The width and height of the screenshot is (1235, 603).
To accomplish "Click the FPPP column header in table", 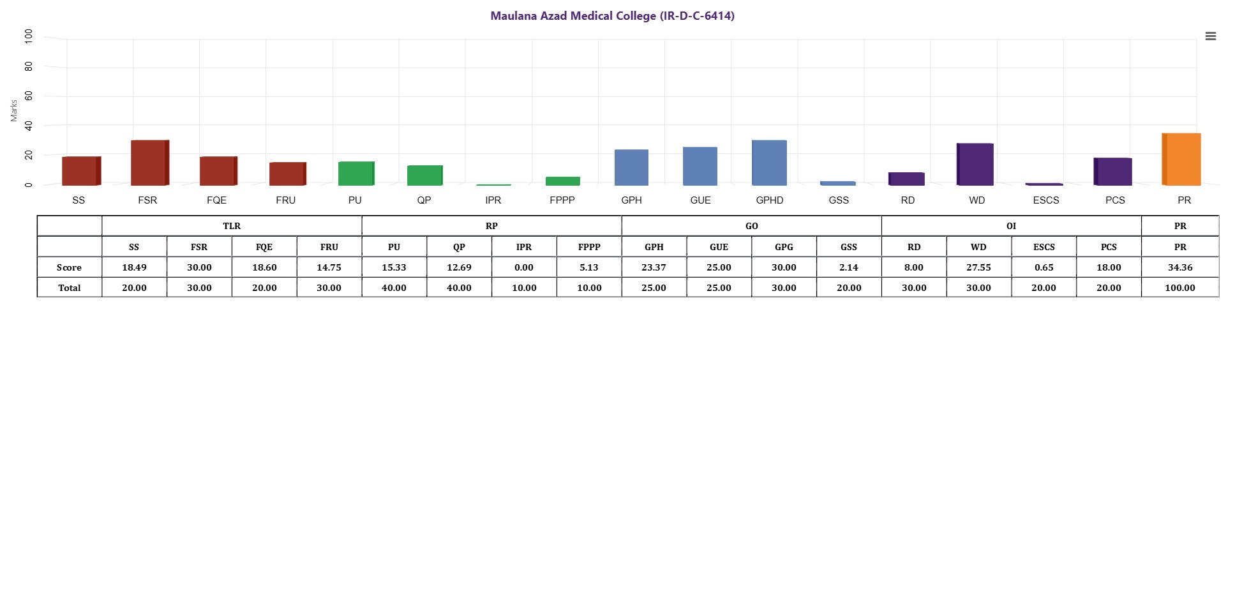I will [x=589, y=247].
